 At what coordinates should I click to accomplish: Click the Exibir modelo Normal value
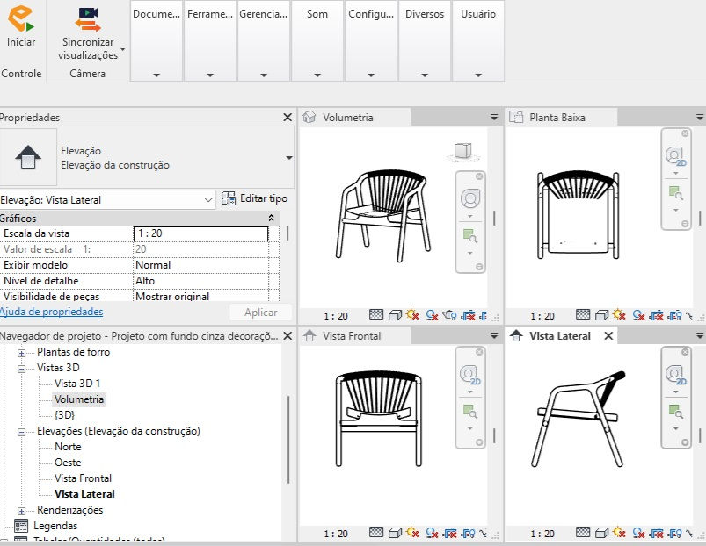click(200, 265)
